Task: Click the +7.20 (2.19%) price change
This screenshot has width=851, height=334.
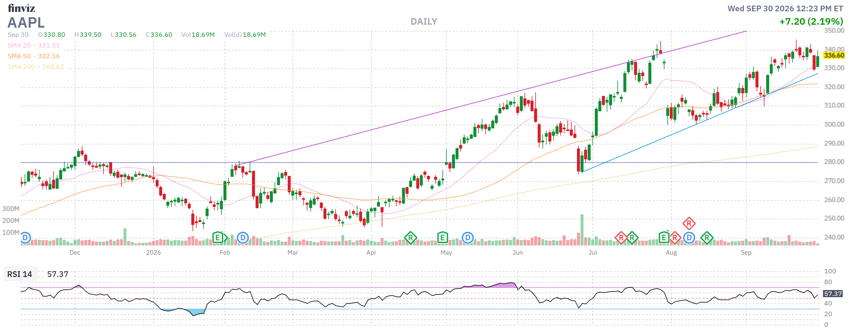Action: 811,21
